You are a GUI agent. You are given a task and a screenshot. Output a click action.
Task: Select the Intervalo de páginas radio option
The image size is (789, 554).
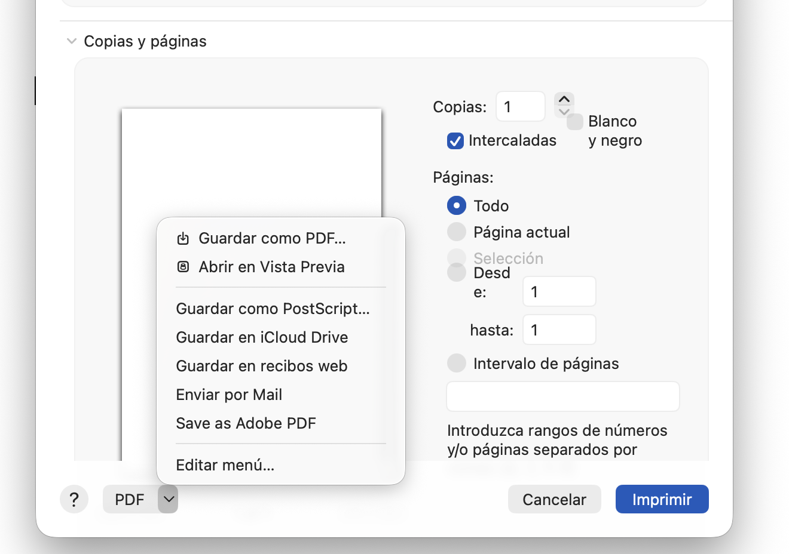click(x=457, y=363)
